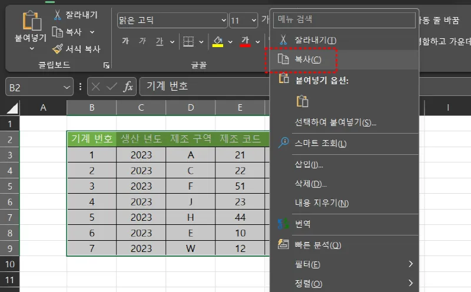Choose 삽입(I) in the context menu
The height and width of the screenshot is (292, 471).
pos(344,164)
